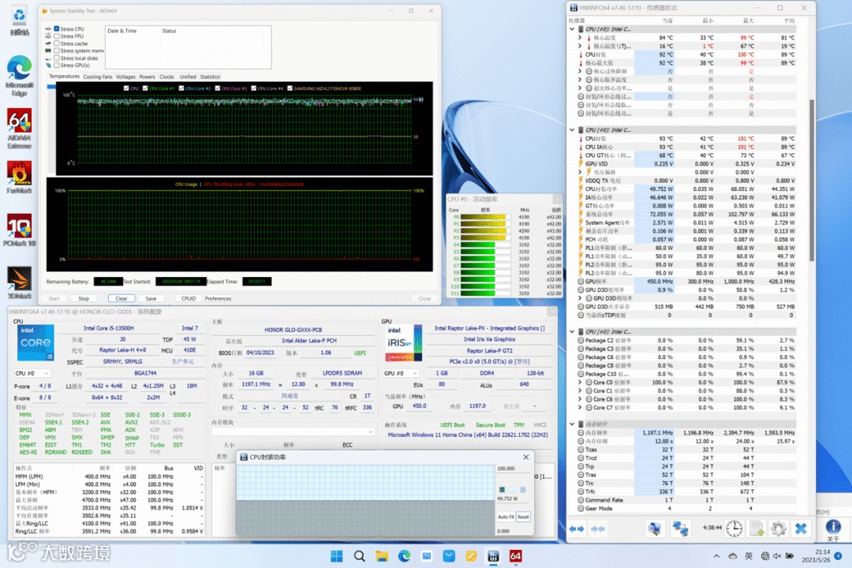
Task: Click the HWiNFO reset clock icon
Action: (734, 529)
